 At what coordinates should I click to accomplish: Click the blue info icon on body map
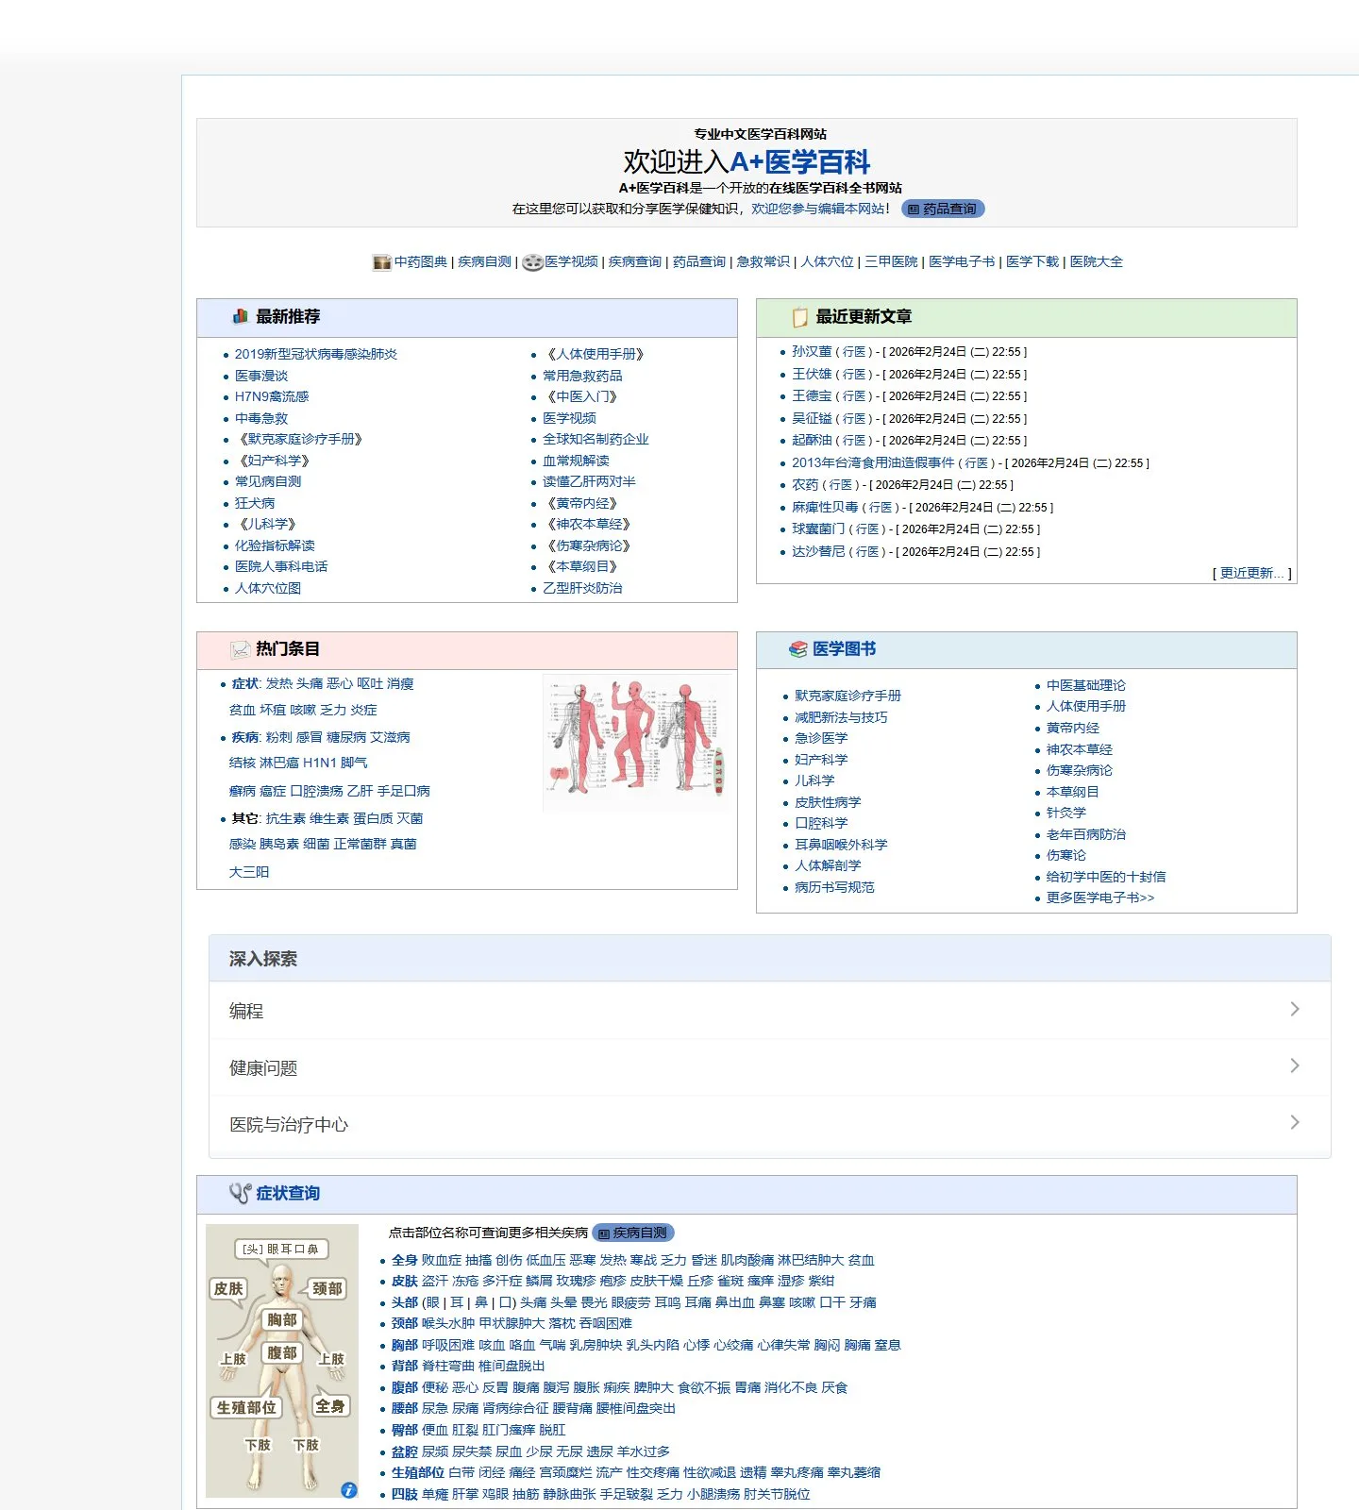tap(349, 1489)
